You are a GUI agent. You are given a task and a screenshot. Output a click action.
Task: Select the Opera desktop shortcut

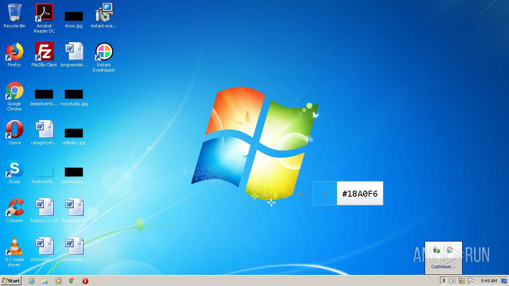click(14, 133)
